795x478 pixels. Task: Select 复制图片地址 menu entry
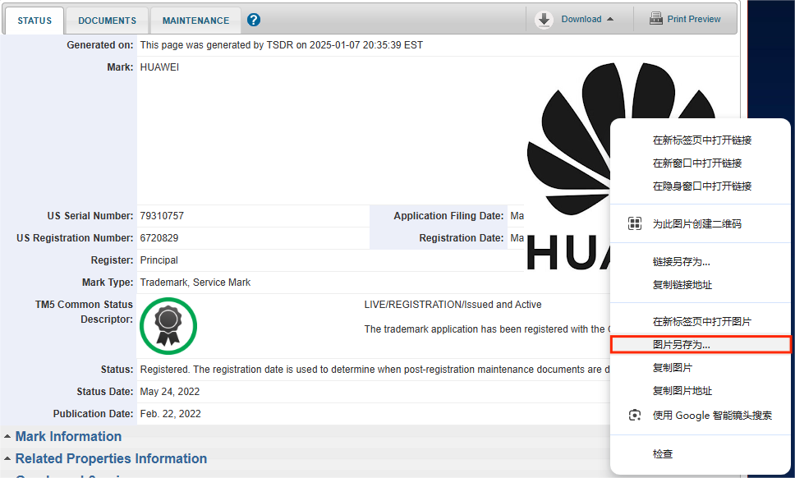point(682,391)
